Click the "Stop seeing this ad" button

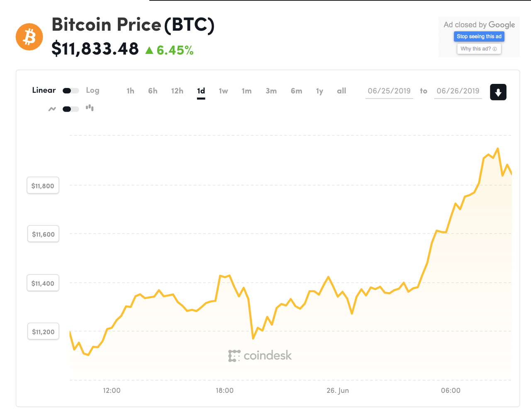[479, 37]
